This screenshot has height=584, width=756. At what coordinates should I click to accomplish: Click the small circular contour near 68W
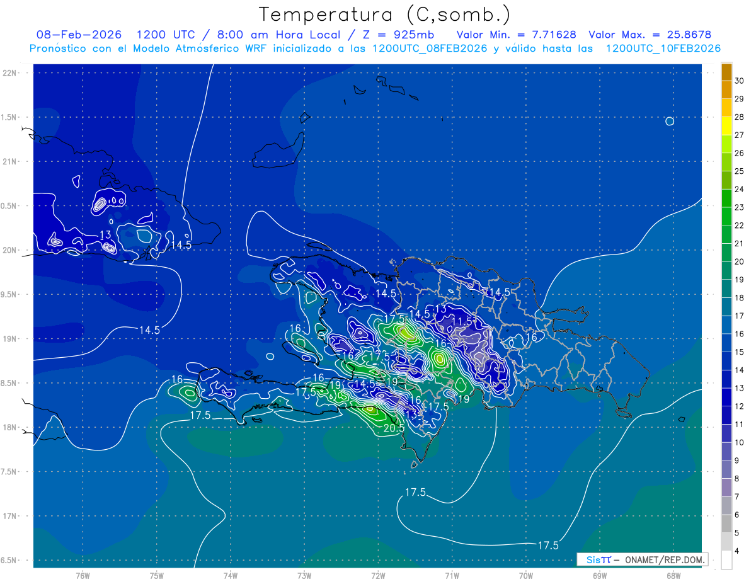670,121
